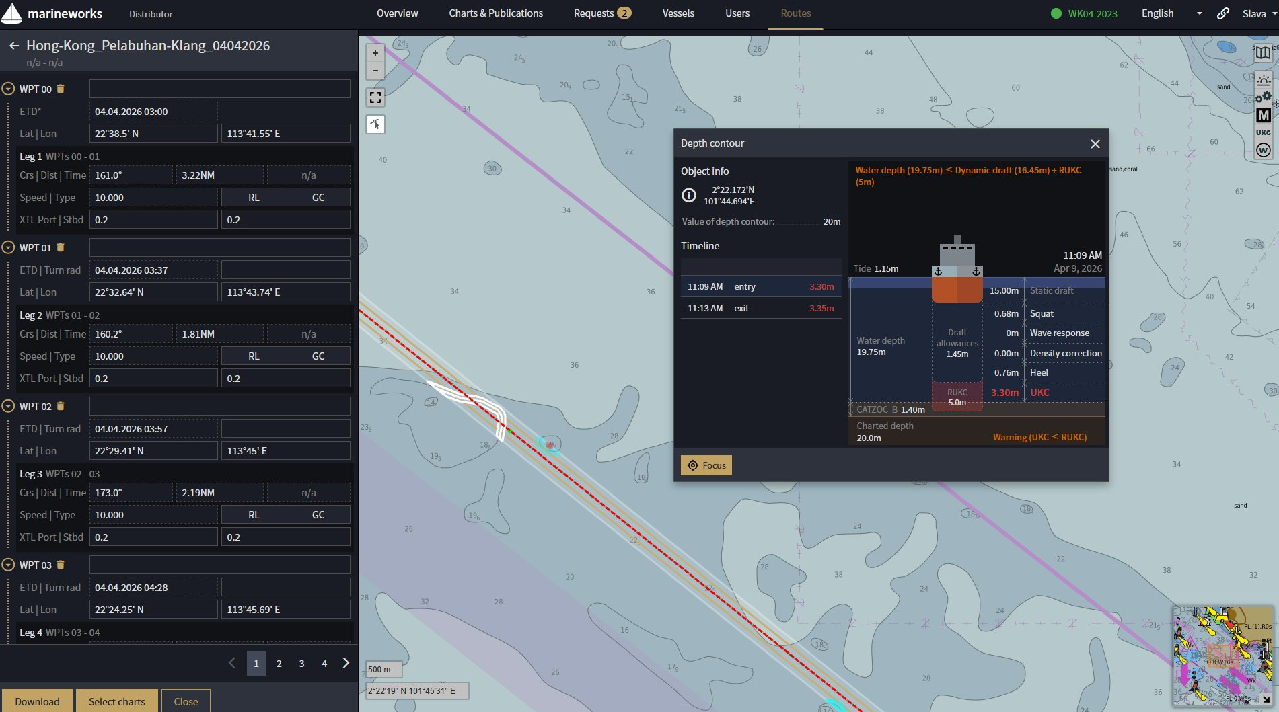Toggle map fullscreen mode
Viewport: 1279px width, 712px height.
tap(375, 97)
